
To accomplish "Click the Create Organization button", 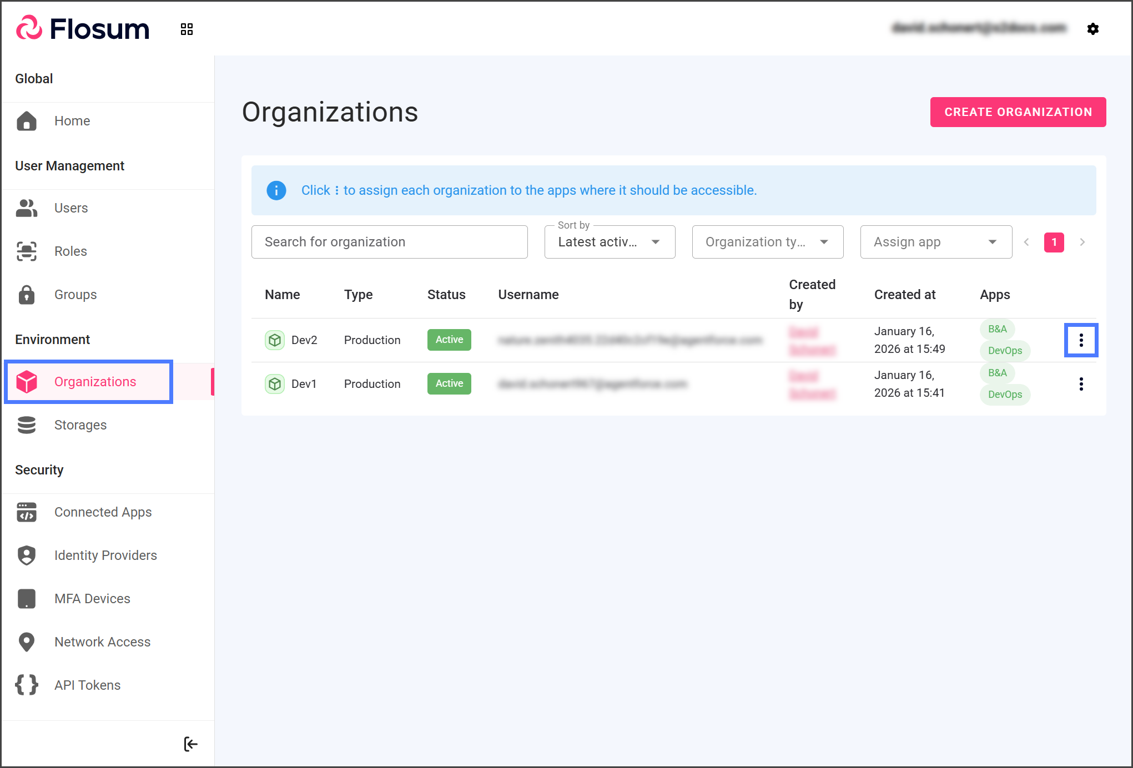I will (1018, 112).
